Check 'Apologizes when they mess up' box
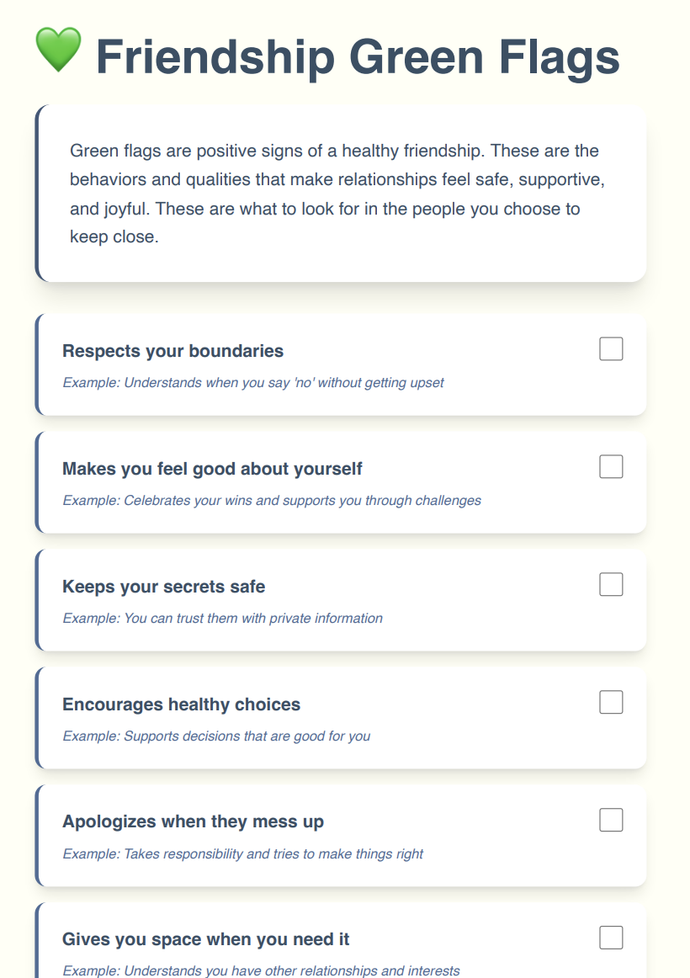The width and height of the screenshot is (690, 978). click(x=611, y=820)
